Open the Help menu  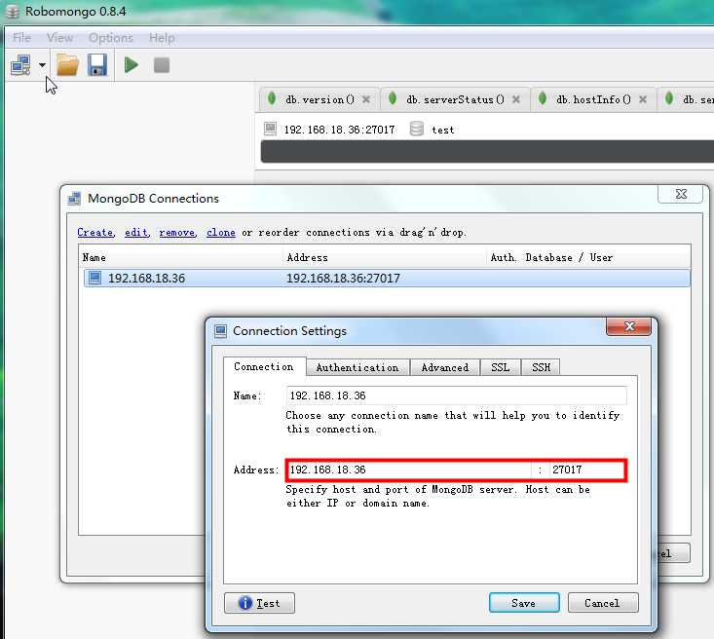(162, 37)
